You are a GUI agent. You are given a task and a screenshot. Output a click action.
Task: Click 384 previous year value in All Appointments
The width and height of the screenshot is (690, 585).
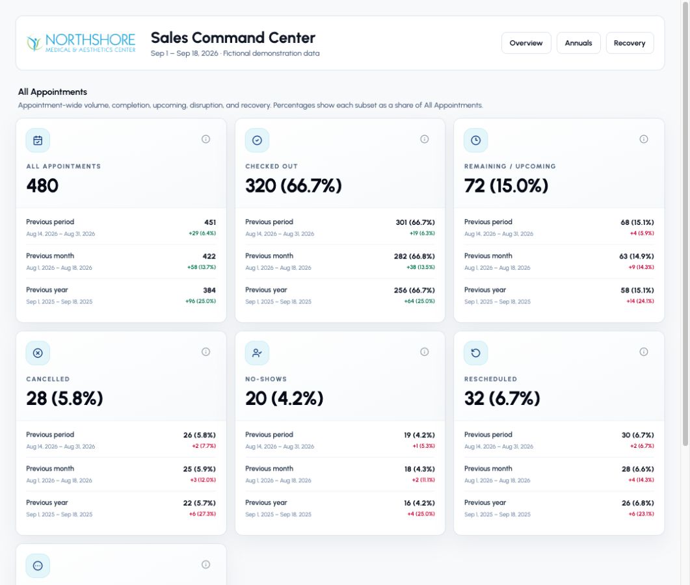coord(209,291)
